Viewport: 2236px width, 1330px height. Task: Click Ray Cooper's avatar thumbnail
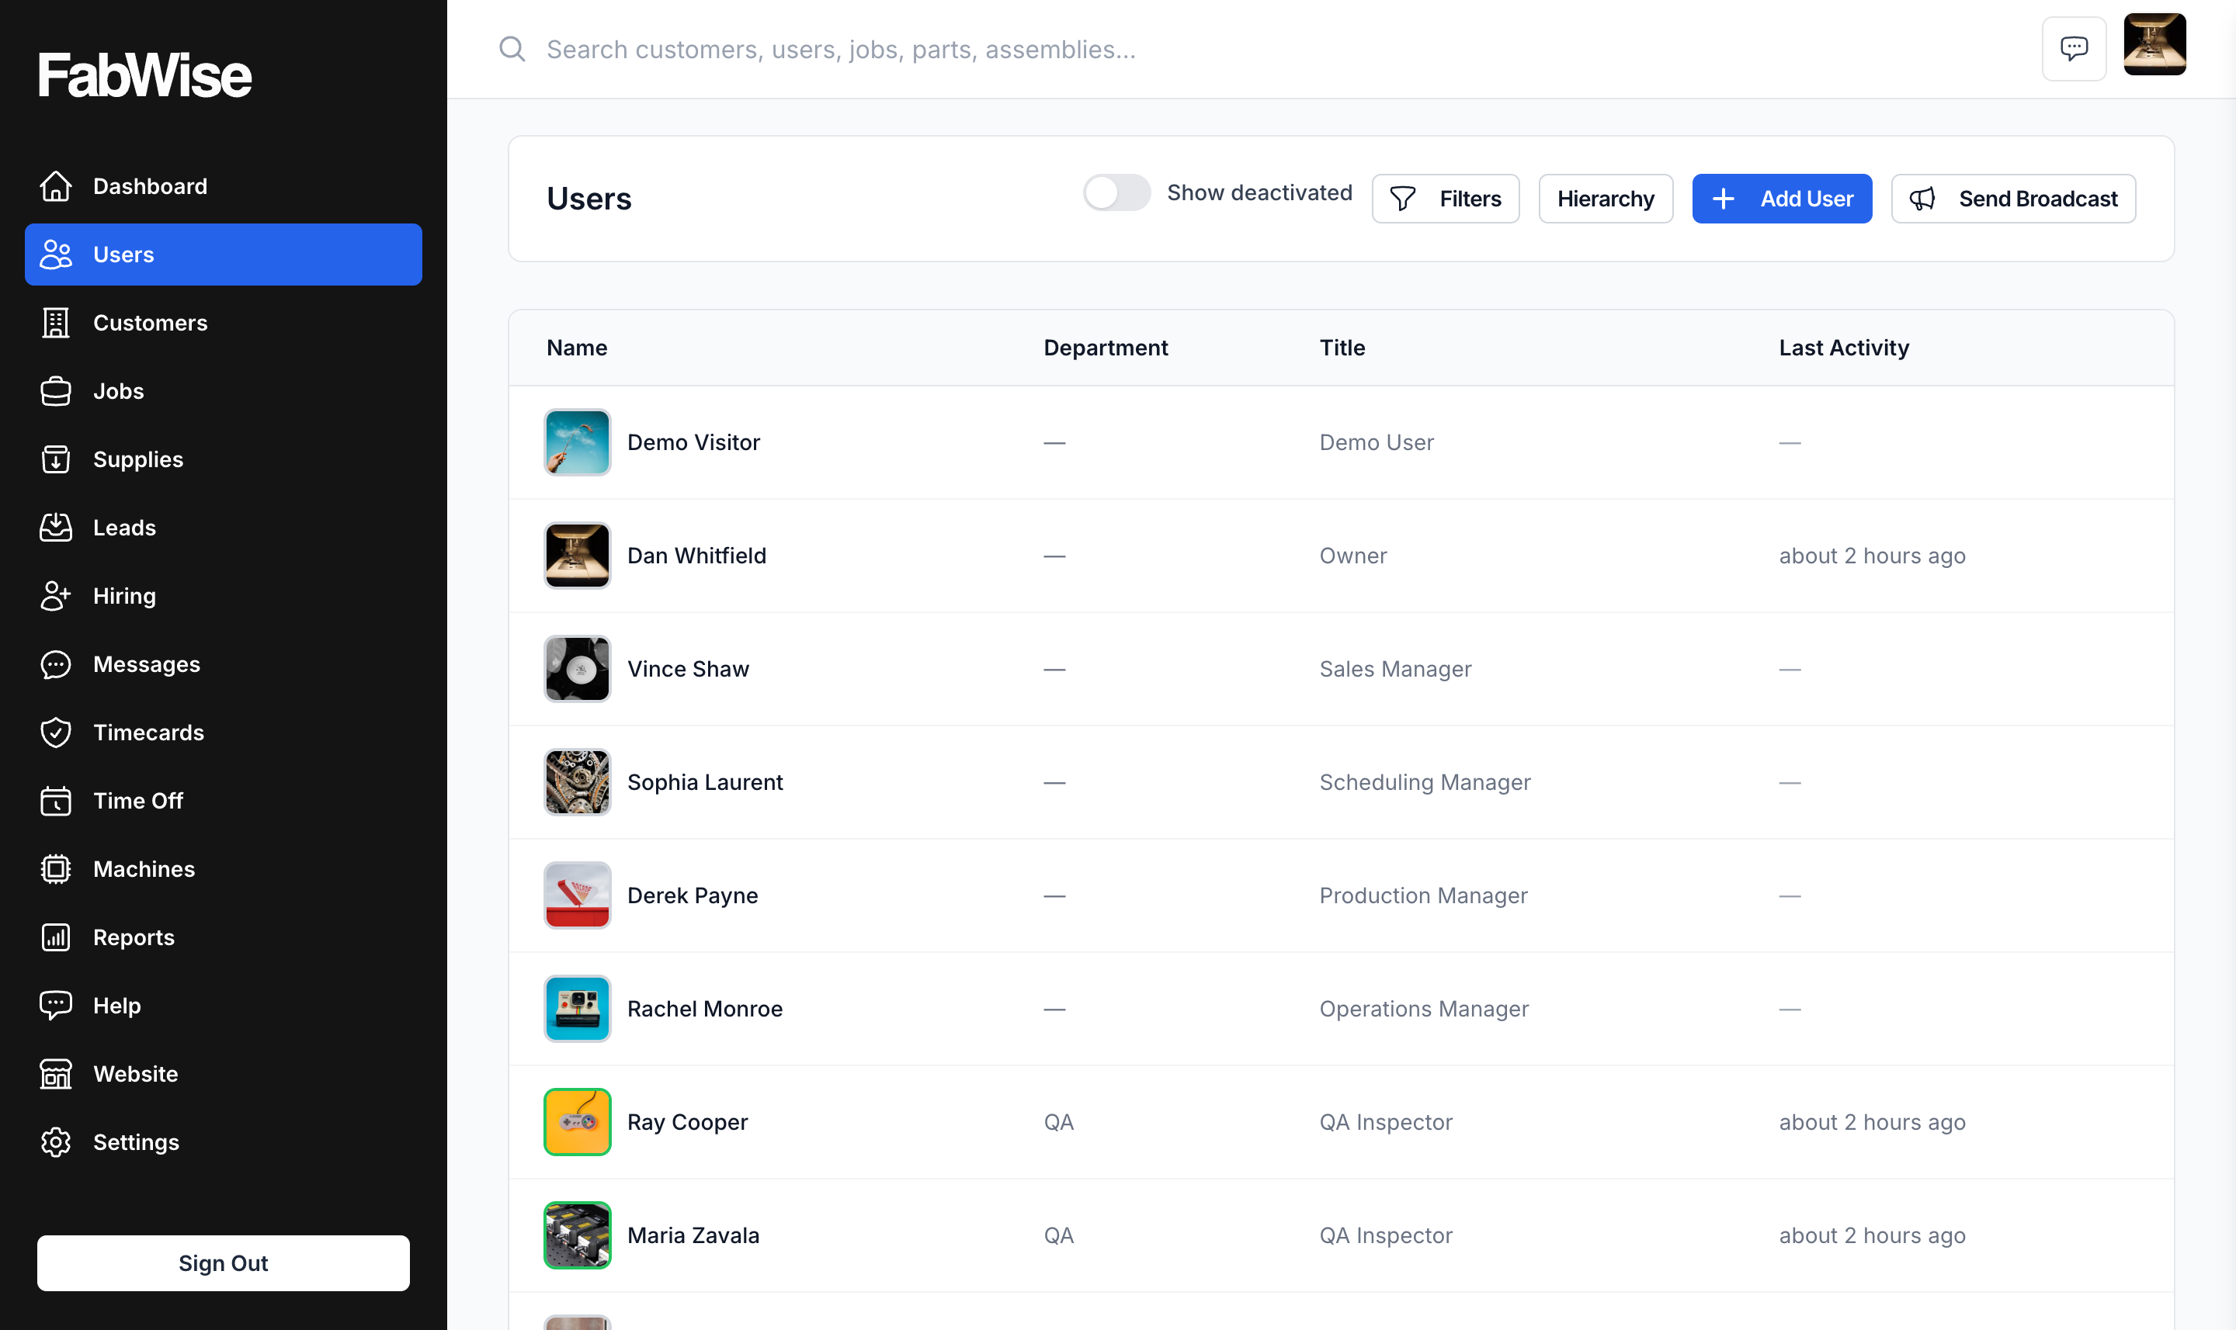pyautogui.click(x=578, y=1122)
